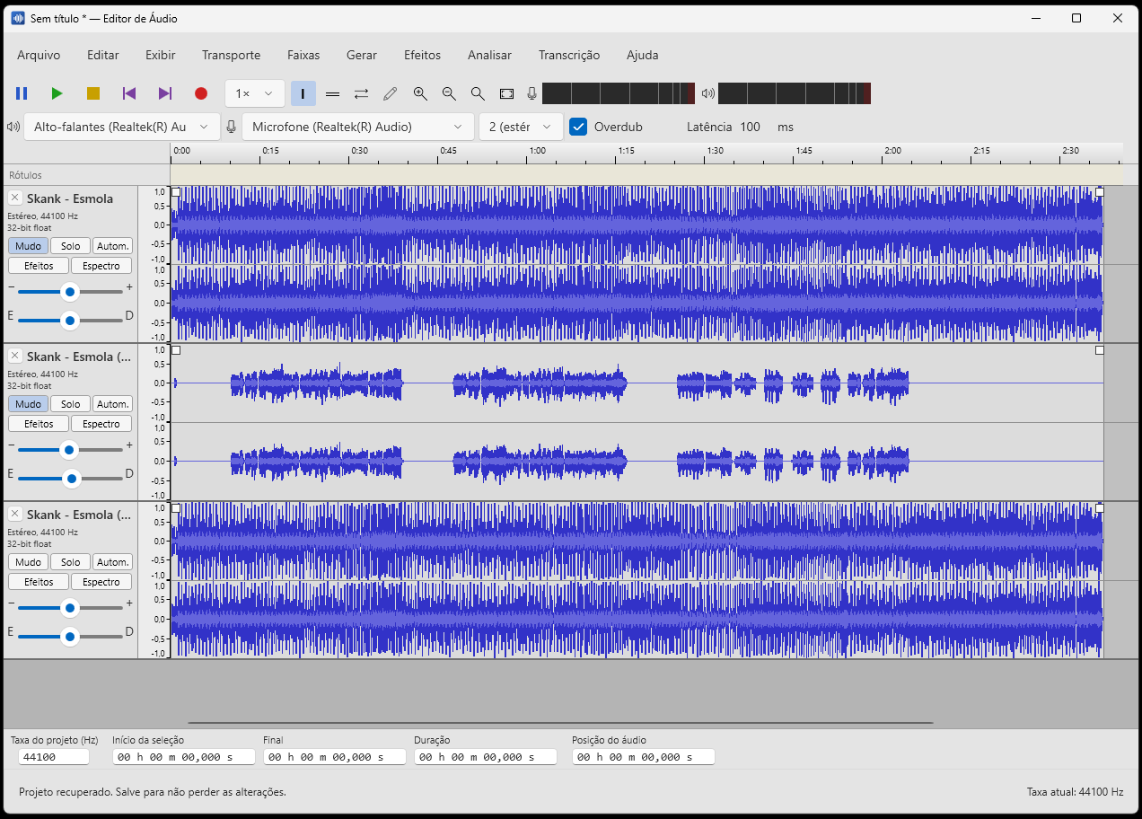Skip to the end of the project
Screen dimensions: 1142x819
[x=165, y=93]
